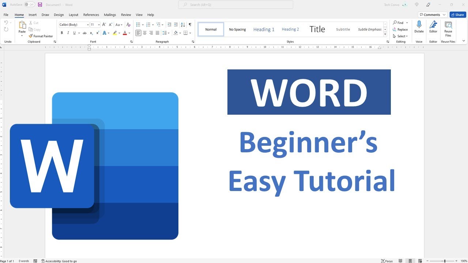Screen dimensions: 468x263
Task: Open the Font dialog launcher
Action: 131,42
